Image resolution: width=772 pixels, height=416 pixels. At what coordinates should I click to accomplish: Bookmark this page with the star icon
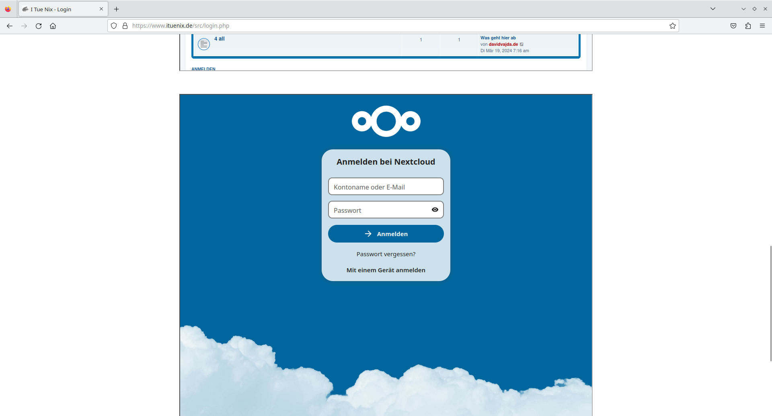click(x=672, y=26)
